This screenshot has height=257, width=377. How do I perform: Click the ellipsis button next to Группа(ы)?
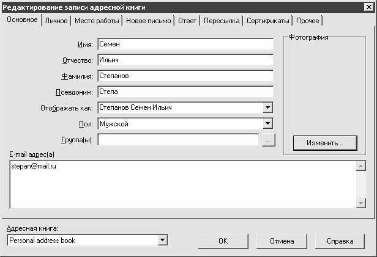pyautogui.click(x=268, y=140)
